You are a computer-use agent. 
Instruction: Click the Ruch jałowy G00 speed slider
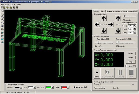pos(104,42)
